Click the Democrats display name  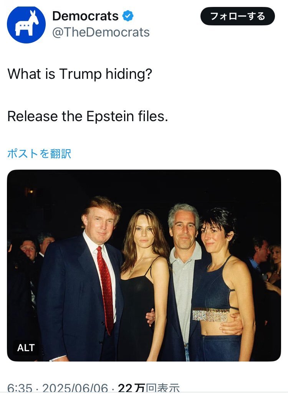click(85, 16)
